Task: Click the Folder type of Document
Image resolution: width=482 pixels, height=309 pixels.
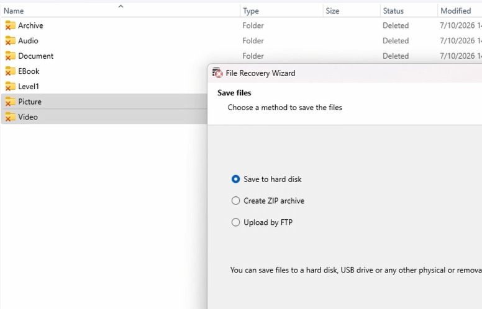Action: click(253, 56)
